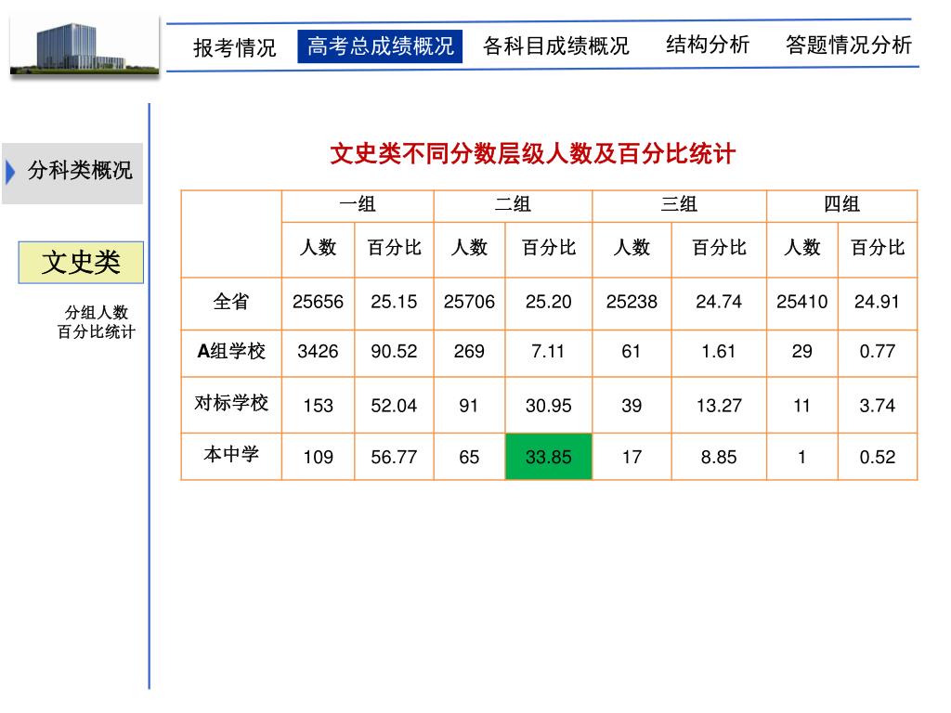Click the cell with value 0.52
This screenshot has height=713, width=951.
click(877, 457)
